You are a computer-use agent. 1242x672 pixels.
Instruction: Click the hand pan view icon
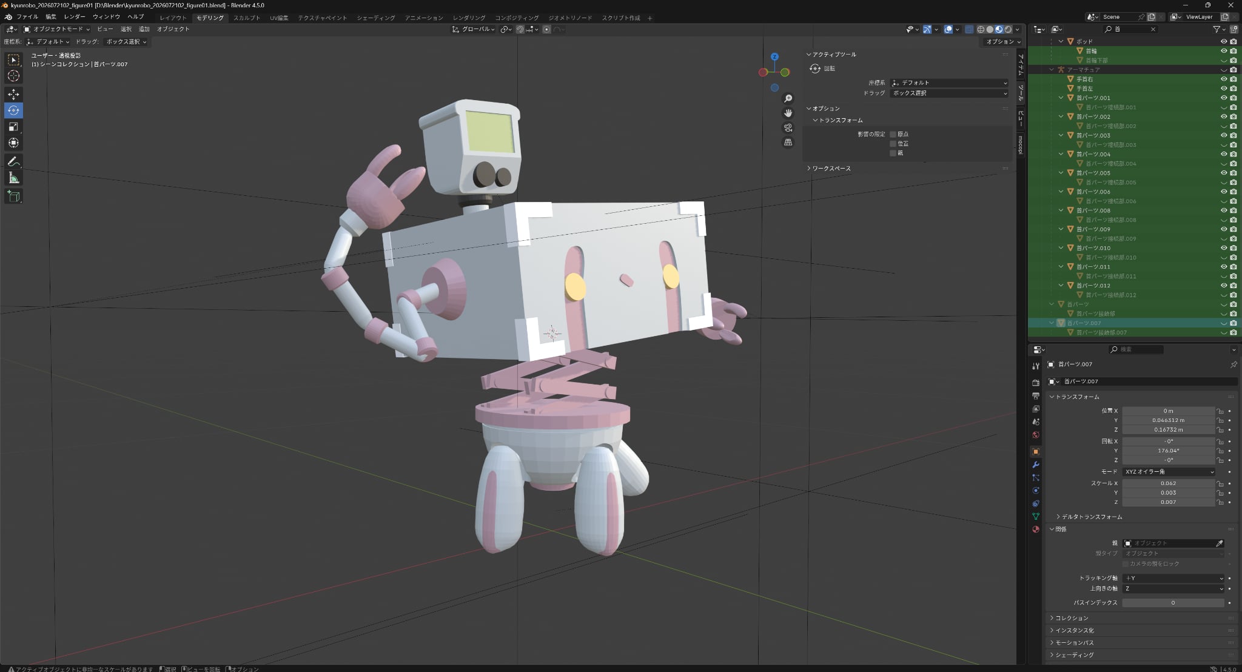click(x=788, y=113)
